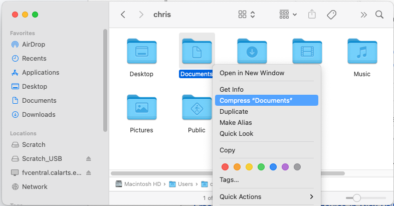Apply the orange tag color
This screenshot has width=394, height=206.
click(237, 167)
